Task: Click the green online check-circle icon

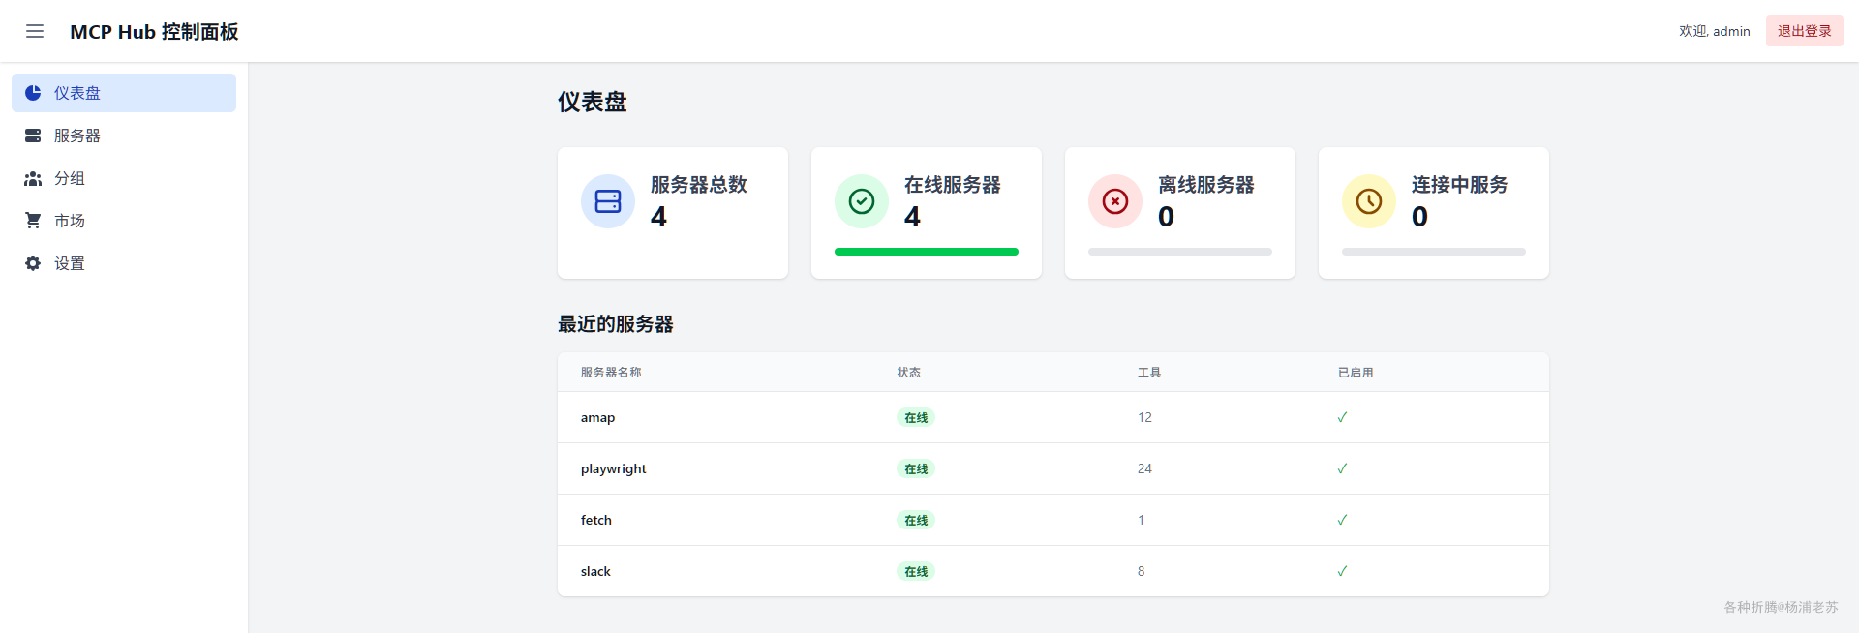Action: tap(862, 201)
